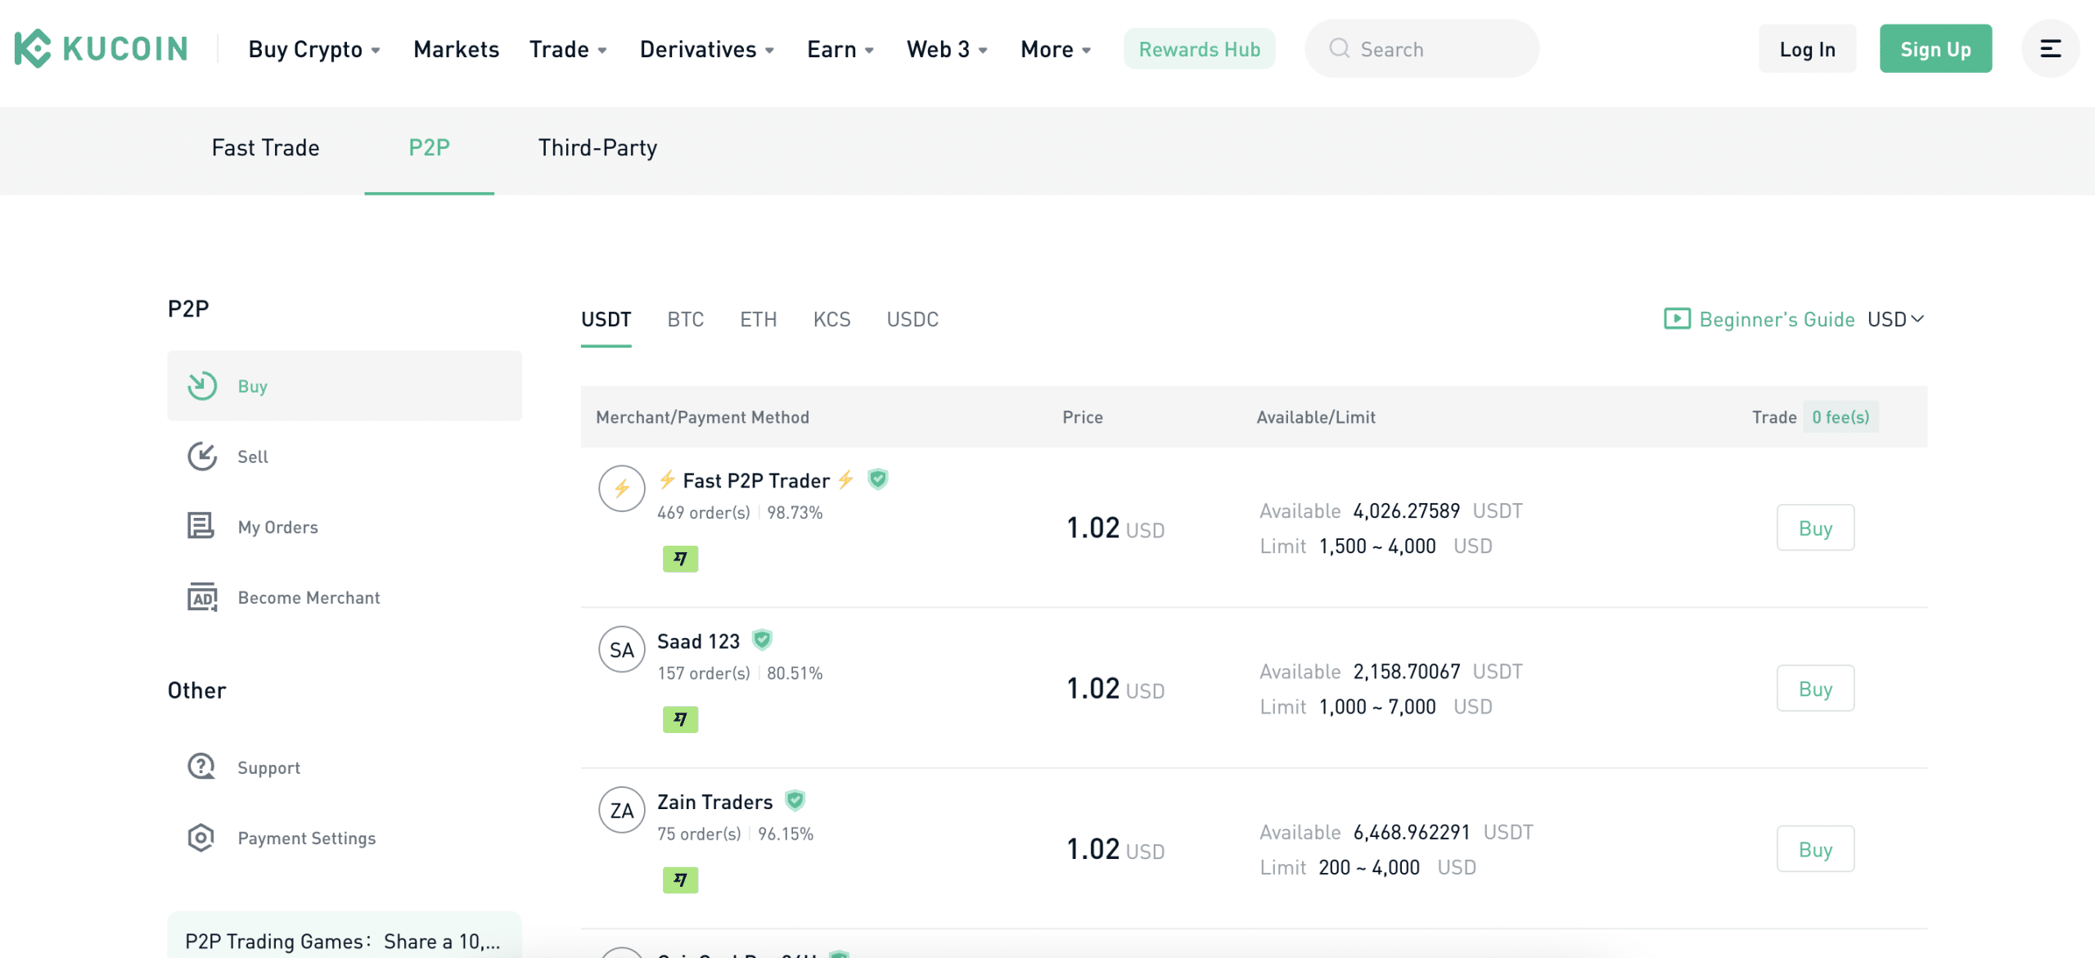Click the search magnifier icon
Viewport: 2095px width, 958px height.
1340,48
